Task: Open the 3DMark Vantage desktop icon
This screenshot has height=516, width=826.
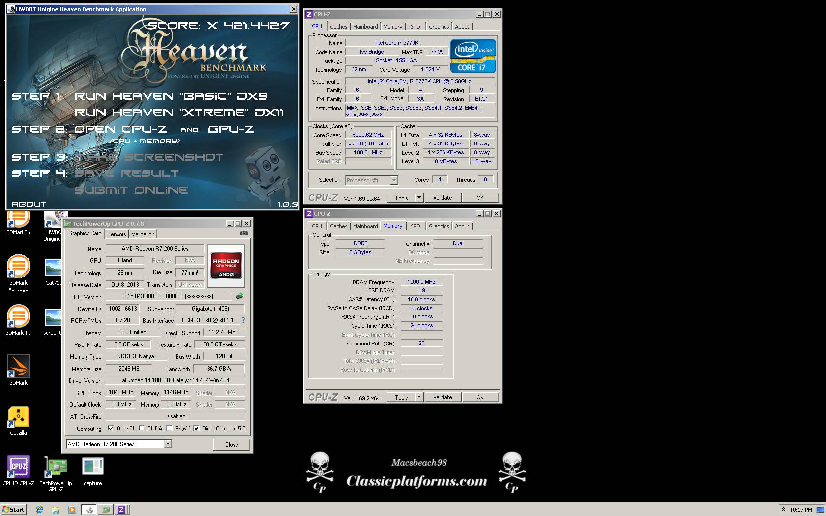Action: tap(18, 273)
